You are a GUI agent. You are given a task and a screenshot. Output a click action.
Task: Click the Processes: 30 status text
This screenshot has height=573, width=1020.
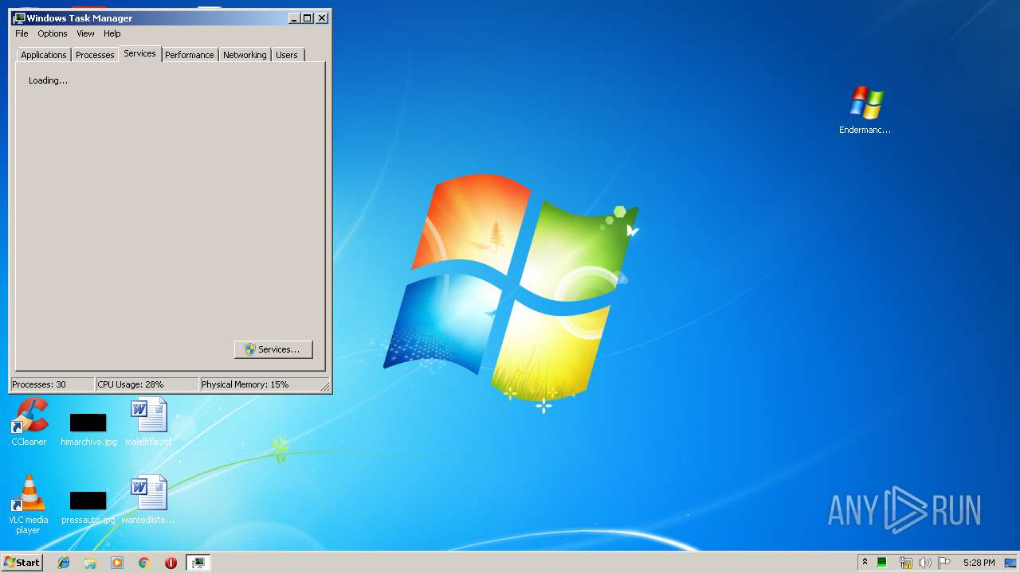[x=39, y=384]
